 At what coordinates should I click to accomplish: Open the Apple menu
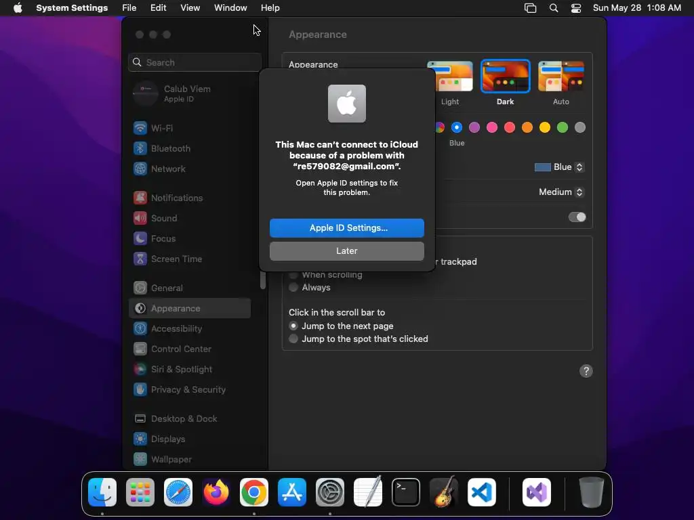pyautogui.click(x=18, y=8)
